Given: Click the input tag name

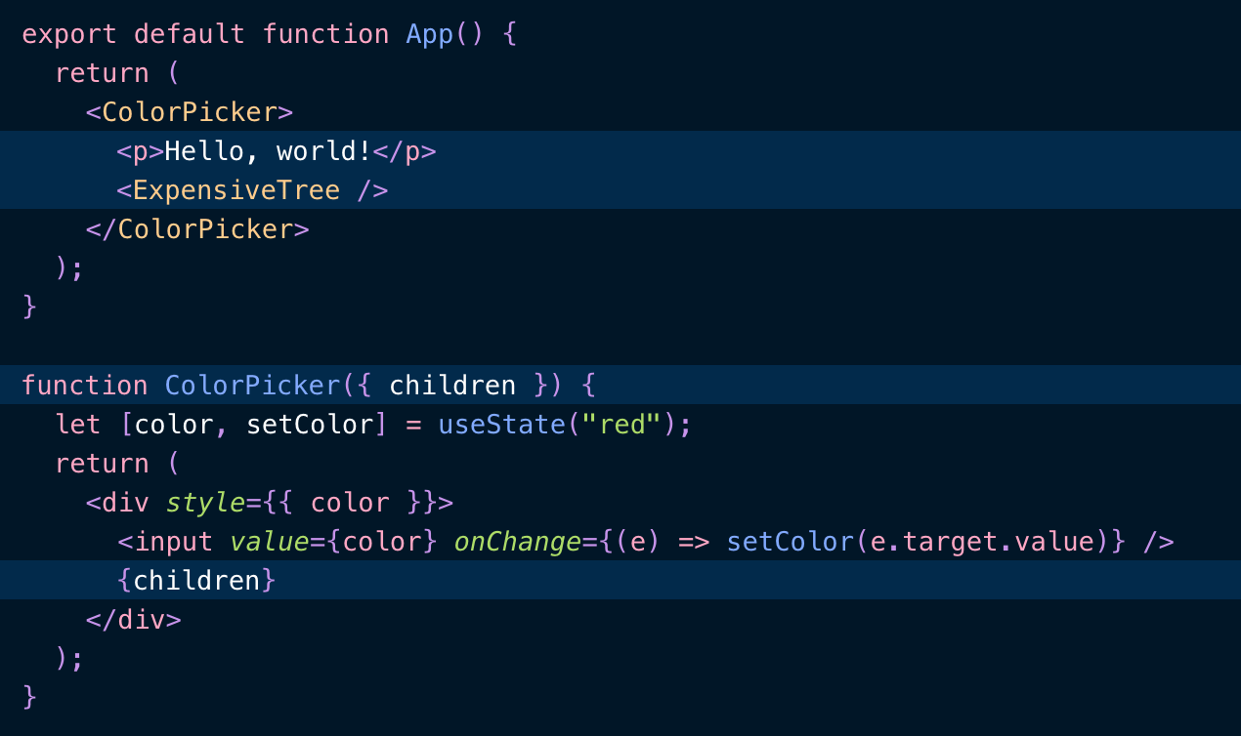Looking at the screenshot, I should (x=173, y=542).
